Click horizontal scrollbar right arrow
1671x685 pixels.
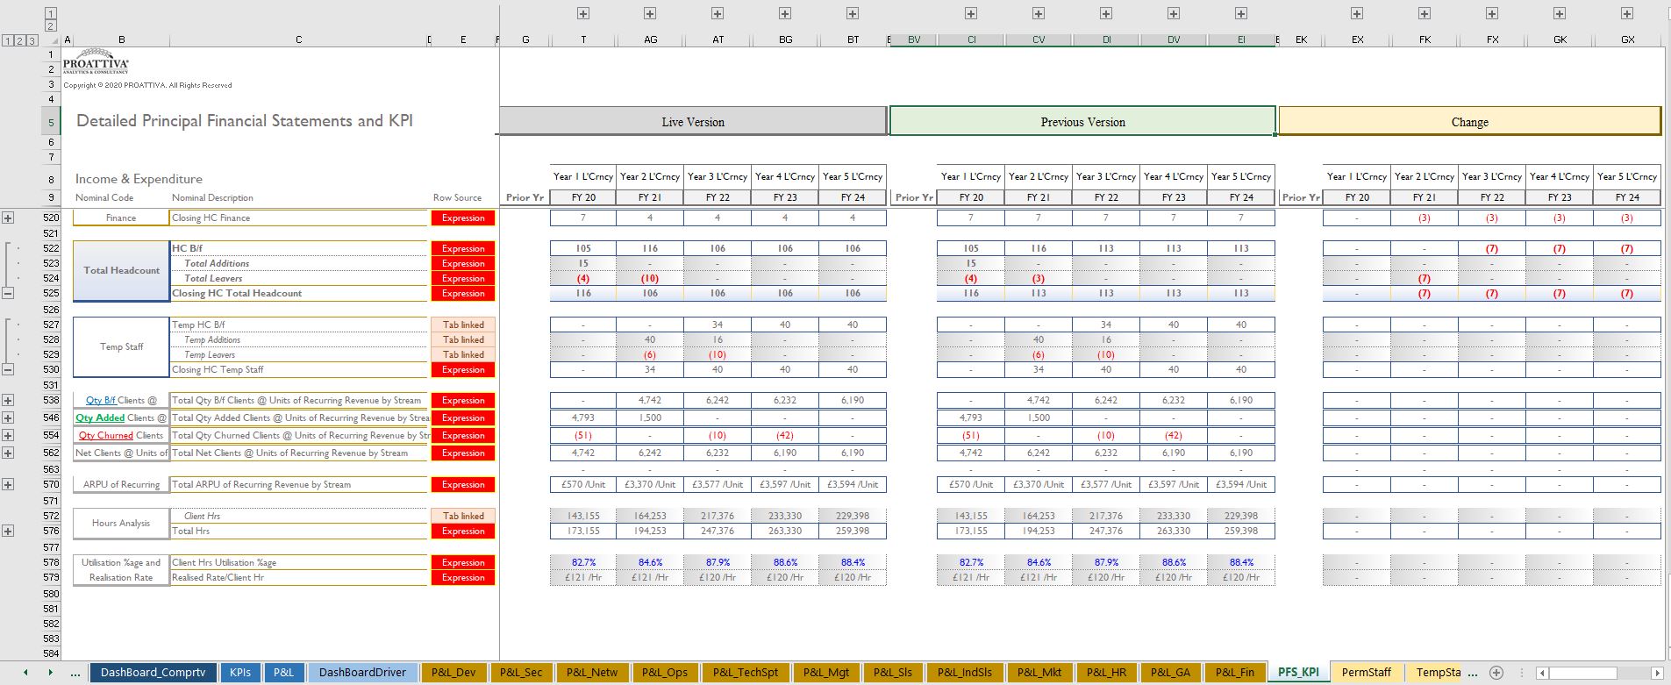[1656, 673]
